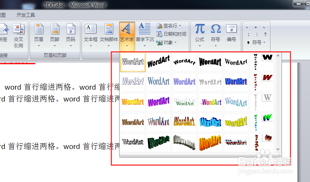Expand the 文档部件 dropdown arrow
Image resolution: width=310 pixels, height=182 pixels.
coord(109,46)
